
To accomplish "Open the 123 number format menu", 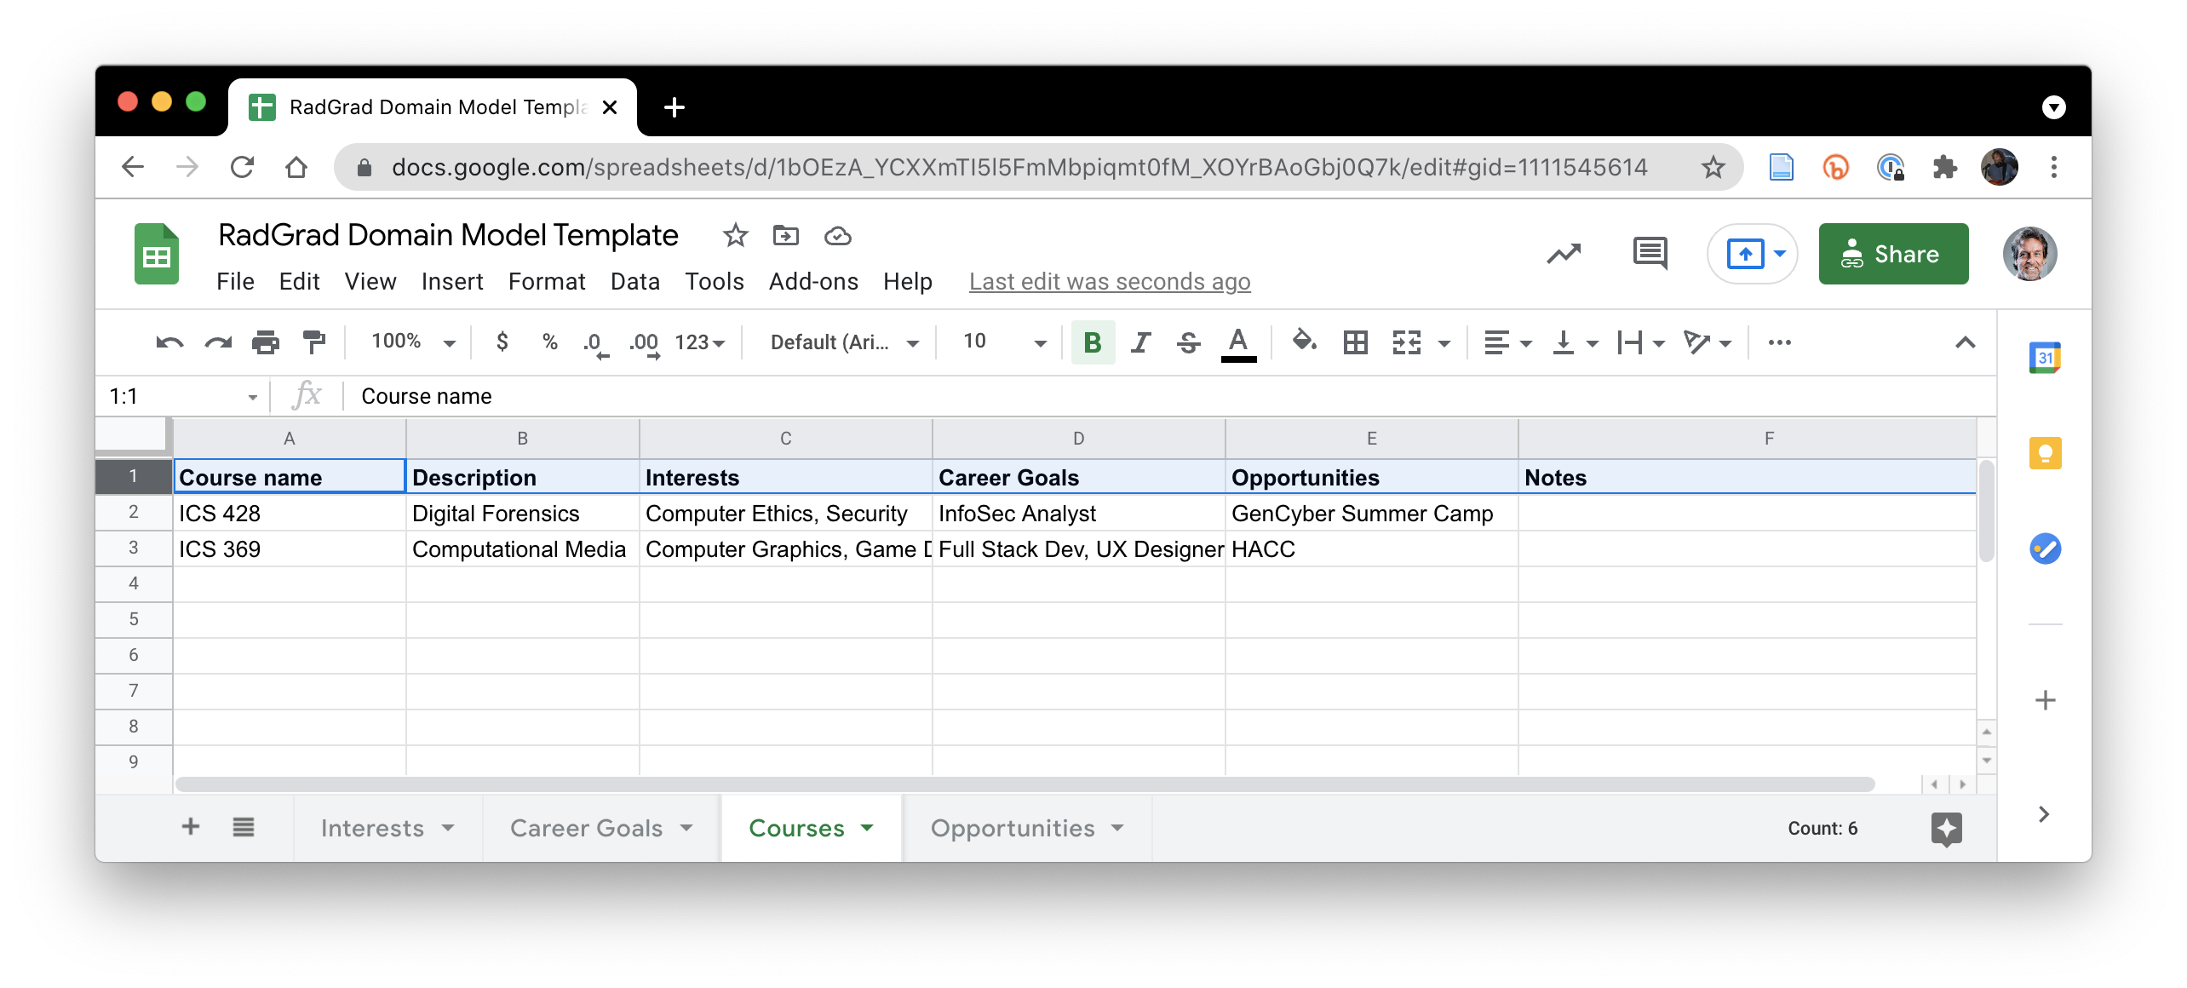I will click(699, 342).
